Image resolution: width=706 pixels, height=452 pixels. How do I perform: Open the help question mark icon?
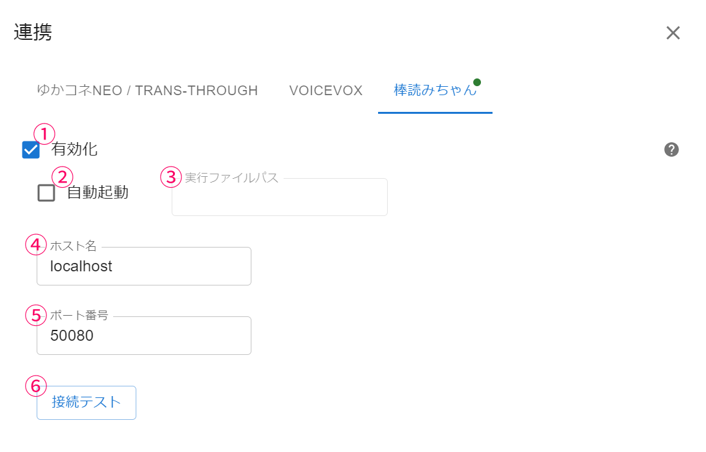coord(671,150)
